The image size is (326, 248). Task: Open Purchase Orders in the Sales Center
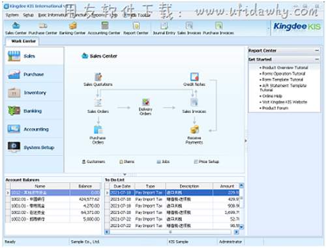(98, 135)
